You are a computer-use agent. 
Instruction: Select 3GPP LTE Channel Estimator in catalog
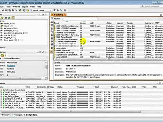[x=68, y=26]
